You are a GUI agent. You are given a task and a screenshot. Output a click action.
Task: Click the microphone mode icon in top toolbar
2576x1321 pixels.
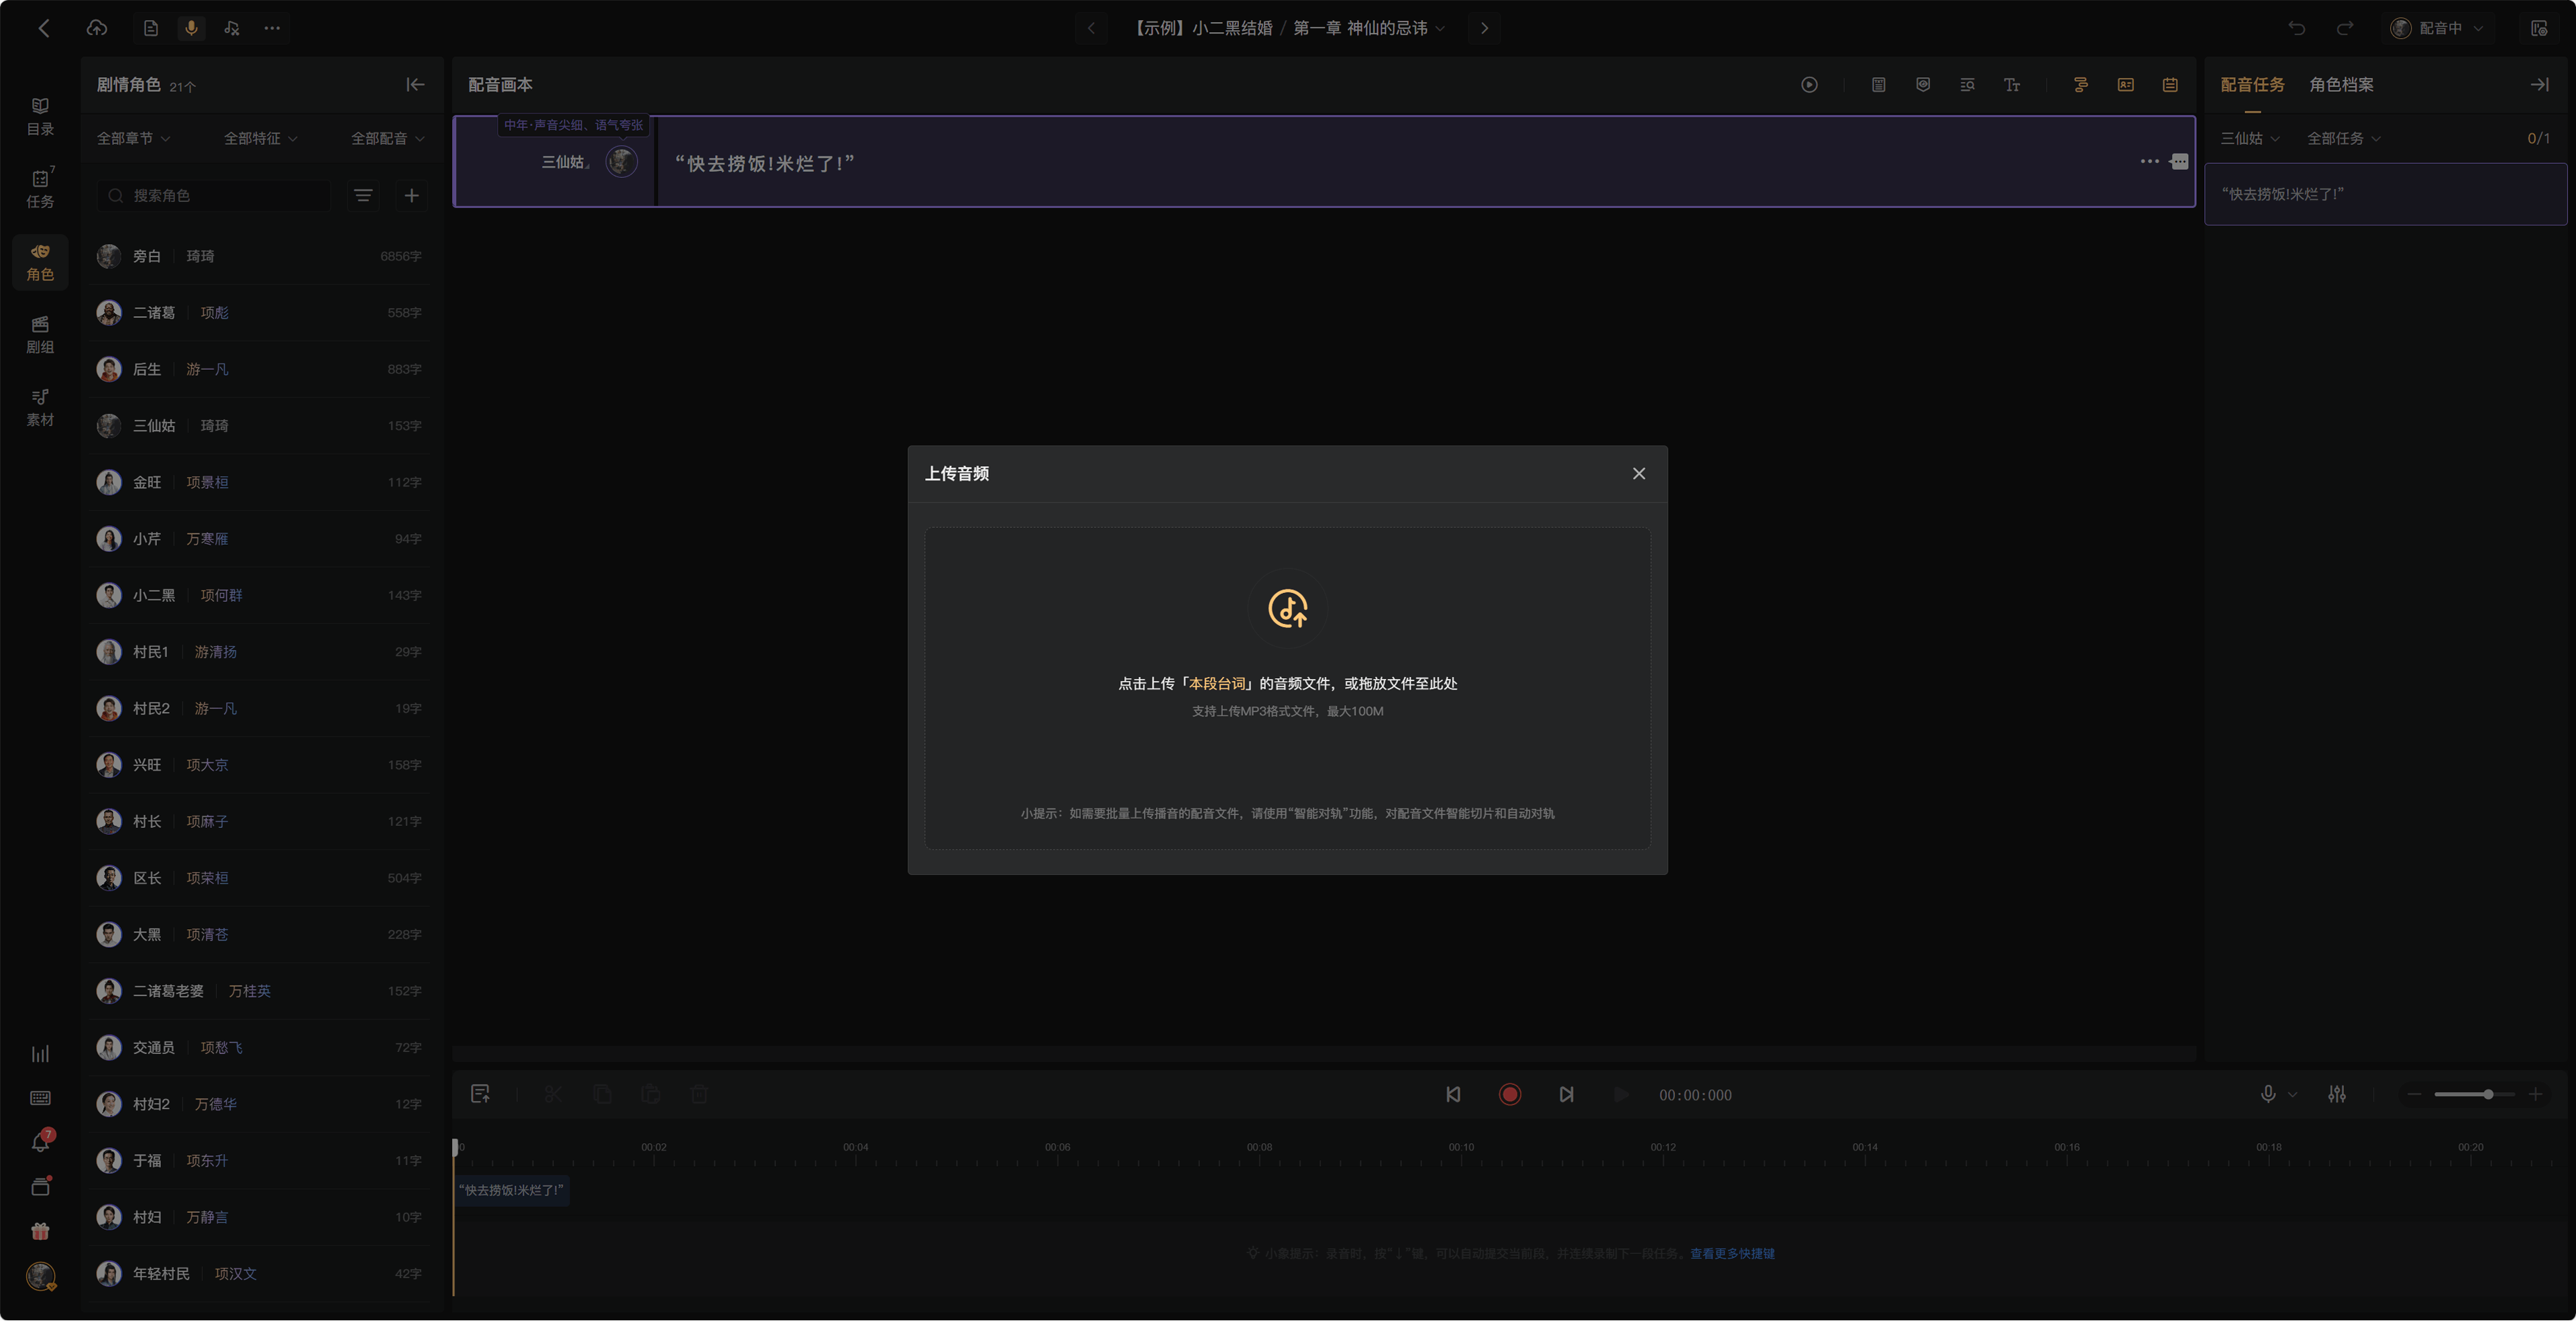(x=191, y=28)
